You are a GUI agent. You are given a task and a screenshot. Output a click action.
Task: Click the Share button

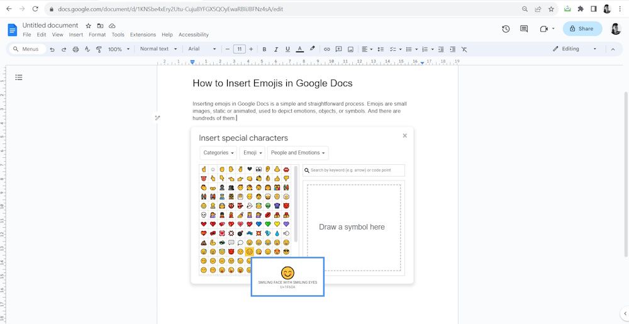582,29
